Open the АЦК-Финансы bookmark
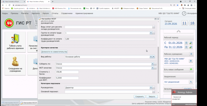The image size is (207, 106). click(x=59, y=8)
